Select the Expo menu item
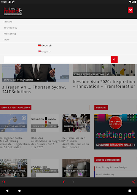 click(x=68, y=40)
